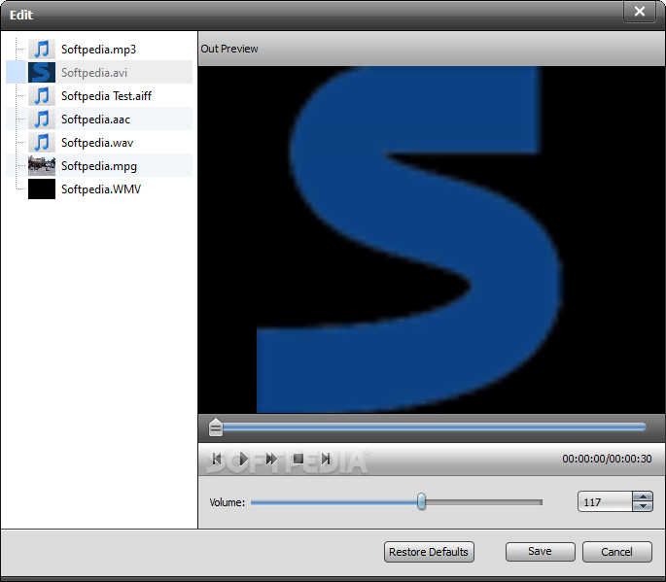666x582 pixels.
Task: Click the skip to start playback button
Action: [217, 459]
